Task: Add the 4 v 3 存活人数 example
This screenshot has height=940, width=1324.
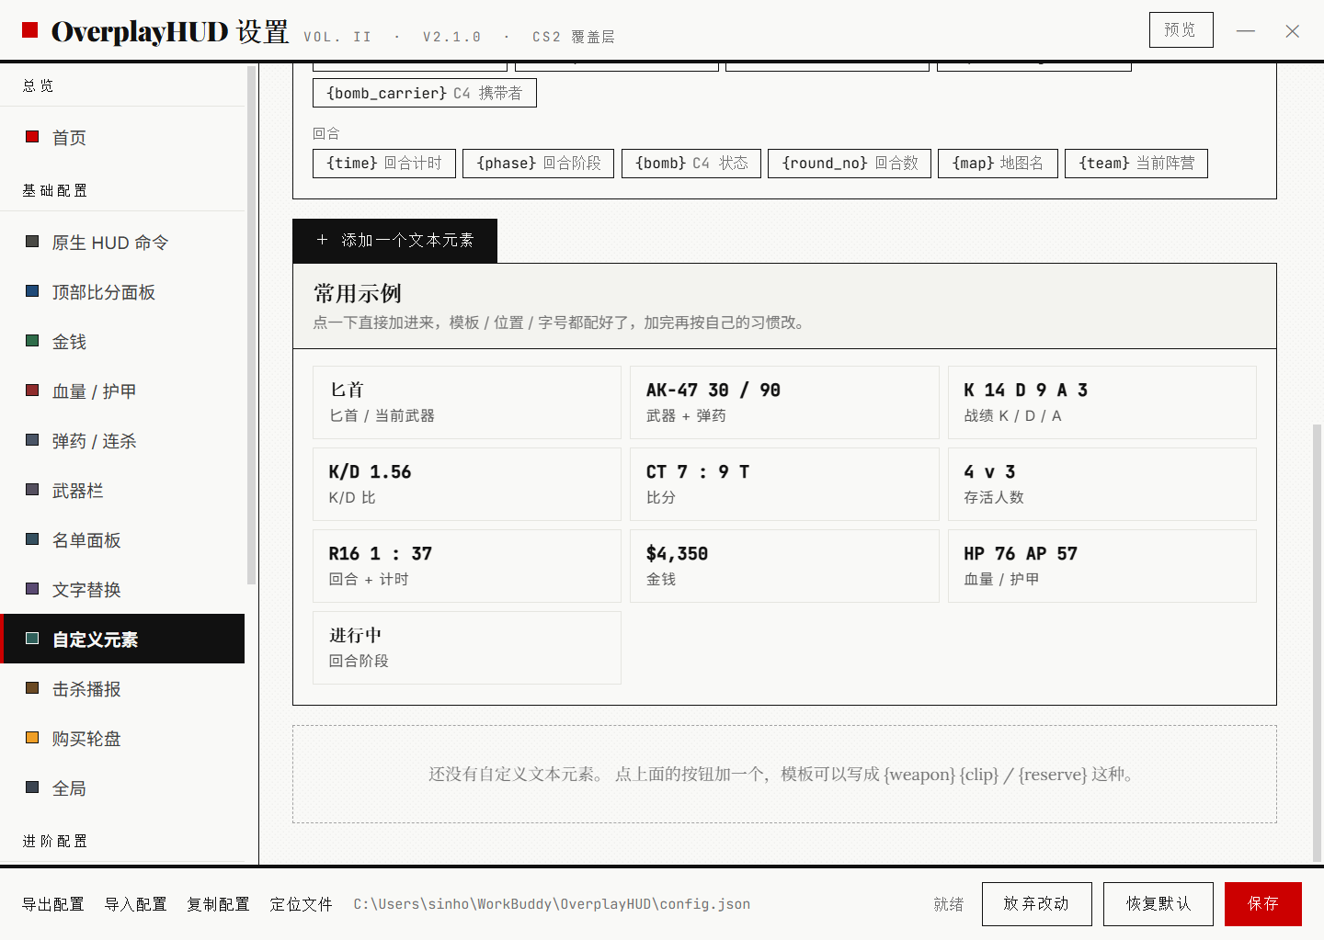Action: [x=1102, y=484]
